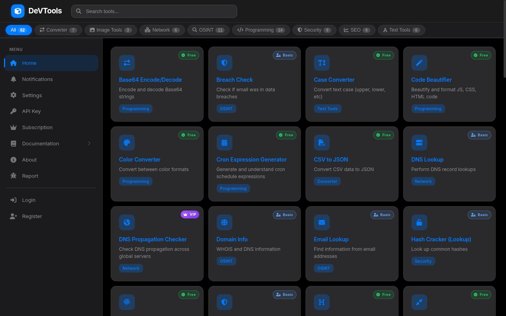The image size is (506, 316).
Task: Click the Base64 Encode/Decode swap arrows icon
Action: (x=127, y=63)
